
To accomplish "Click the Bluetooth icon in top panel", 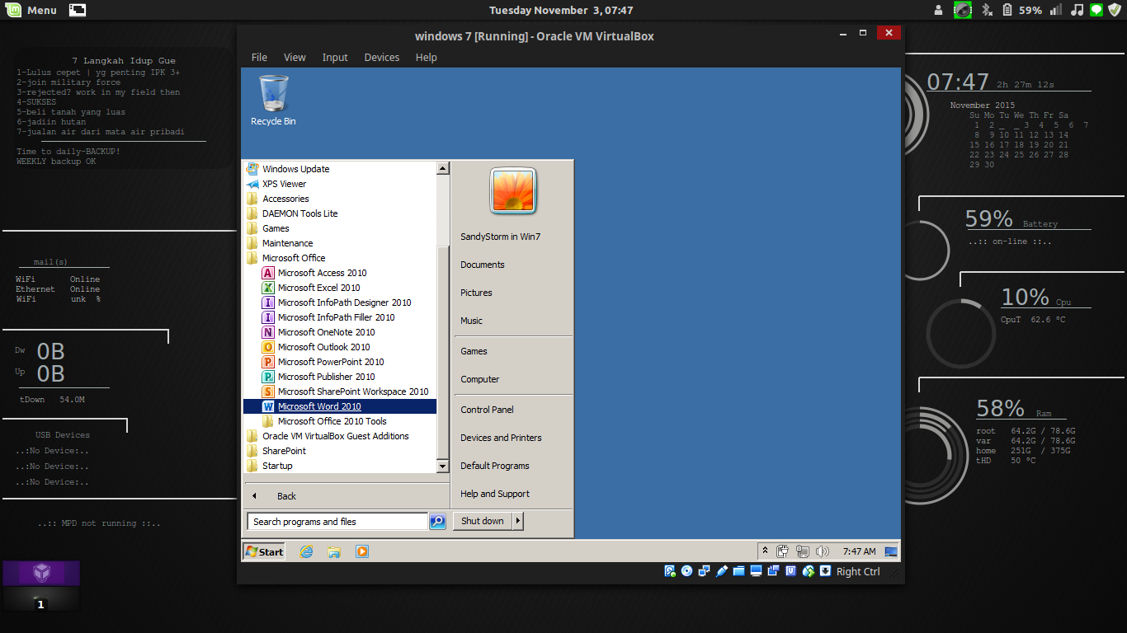I will (x=985, y=10).
